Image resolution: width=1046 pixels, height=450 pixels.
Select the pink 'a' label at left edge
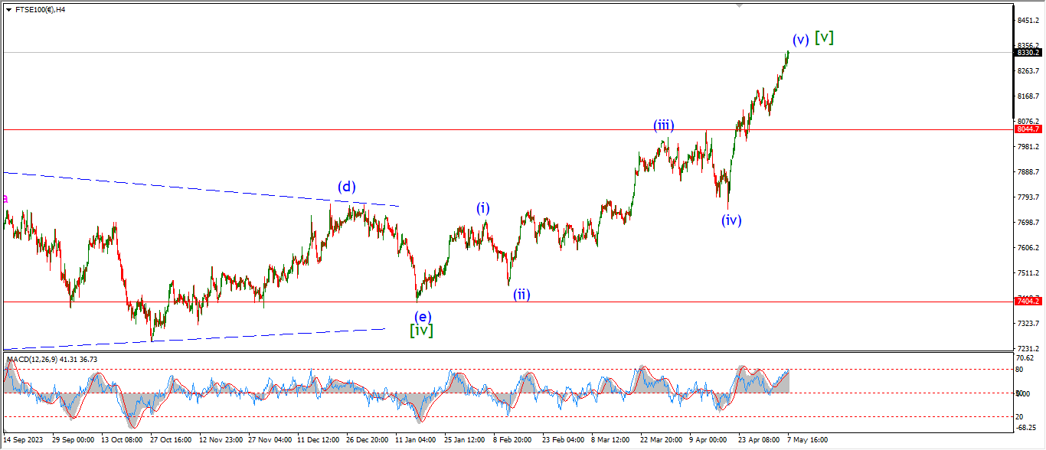pos(6,199)
